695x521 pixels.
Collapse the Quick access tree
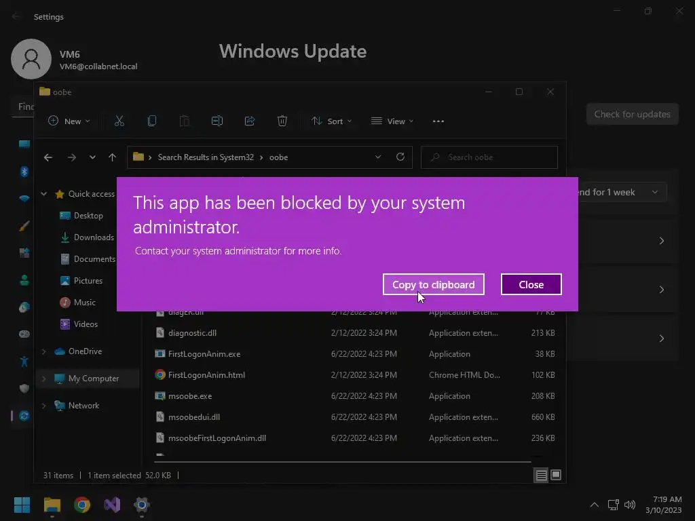click(x=44, y=193)
